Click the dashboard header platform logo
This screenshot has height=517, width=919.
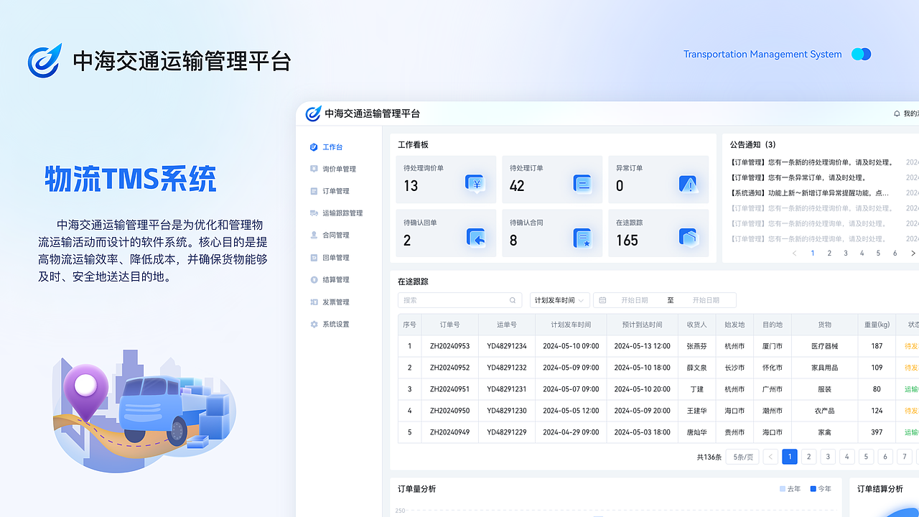pyautogui.click(x=313, y=113)
